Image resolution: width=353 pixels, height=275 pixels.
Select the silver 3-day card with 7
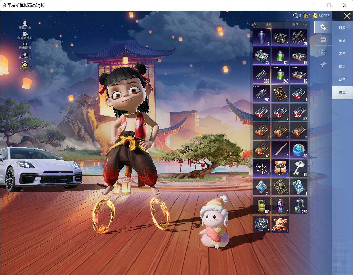click(280, 112)
